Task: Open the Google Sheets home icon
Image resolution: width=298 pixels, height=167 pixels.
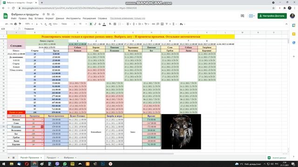Action: point(6,16)
